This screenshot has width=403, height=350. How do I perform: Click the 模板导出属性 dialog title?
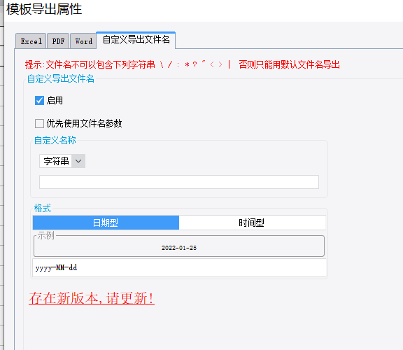point(44,9)
